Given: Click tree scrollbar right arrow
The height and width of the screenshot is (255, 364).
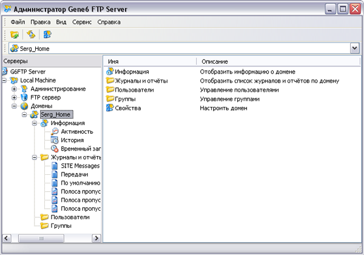Looking at the screenshot, I should [x=96, y=238].
